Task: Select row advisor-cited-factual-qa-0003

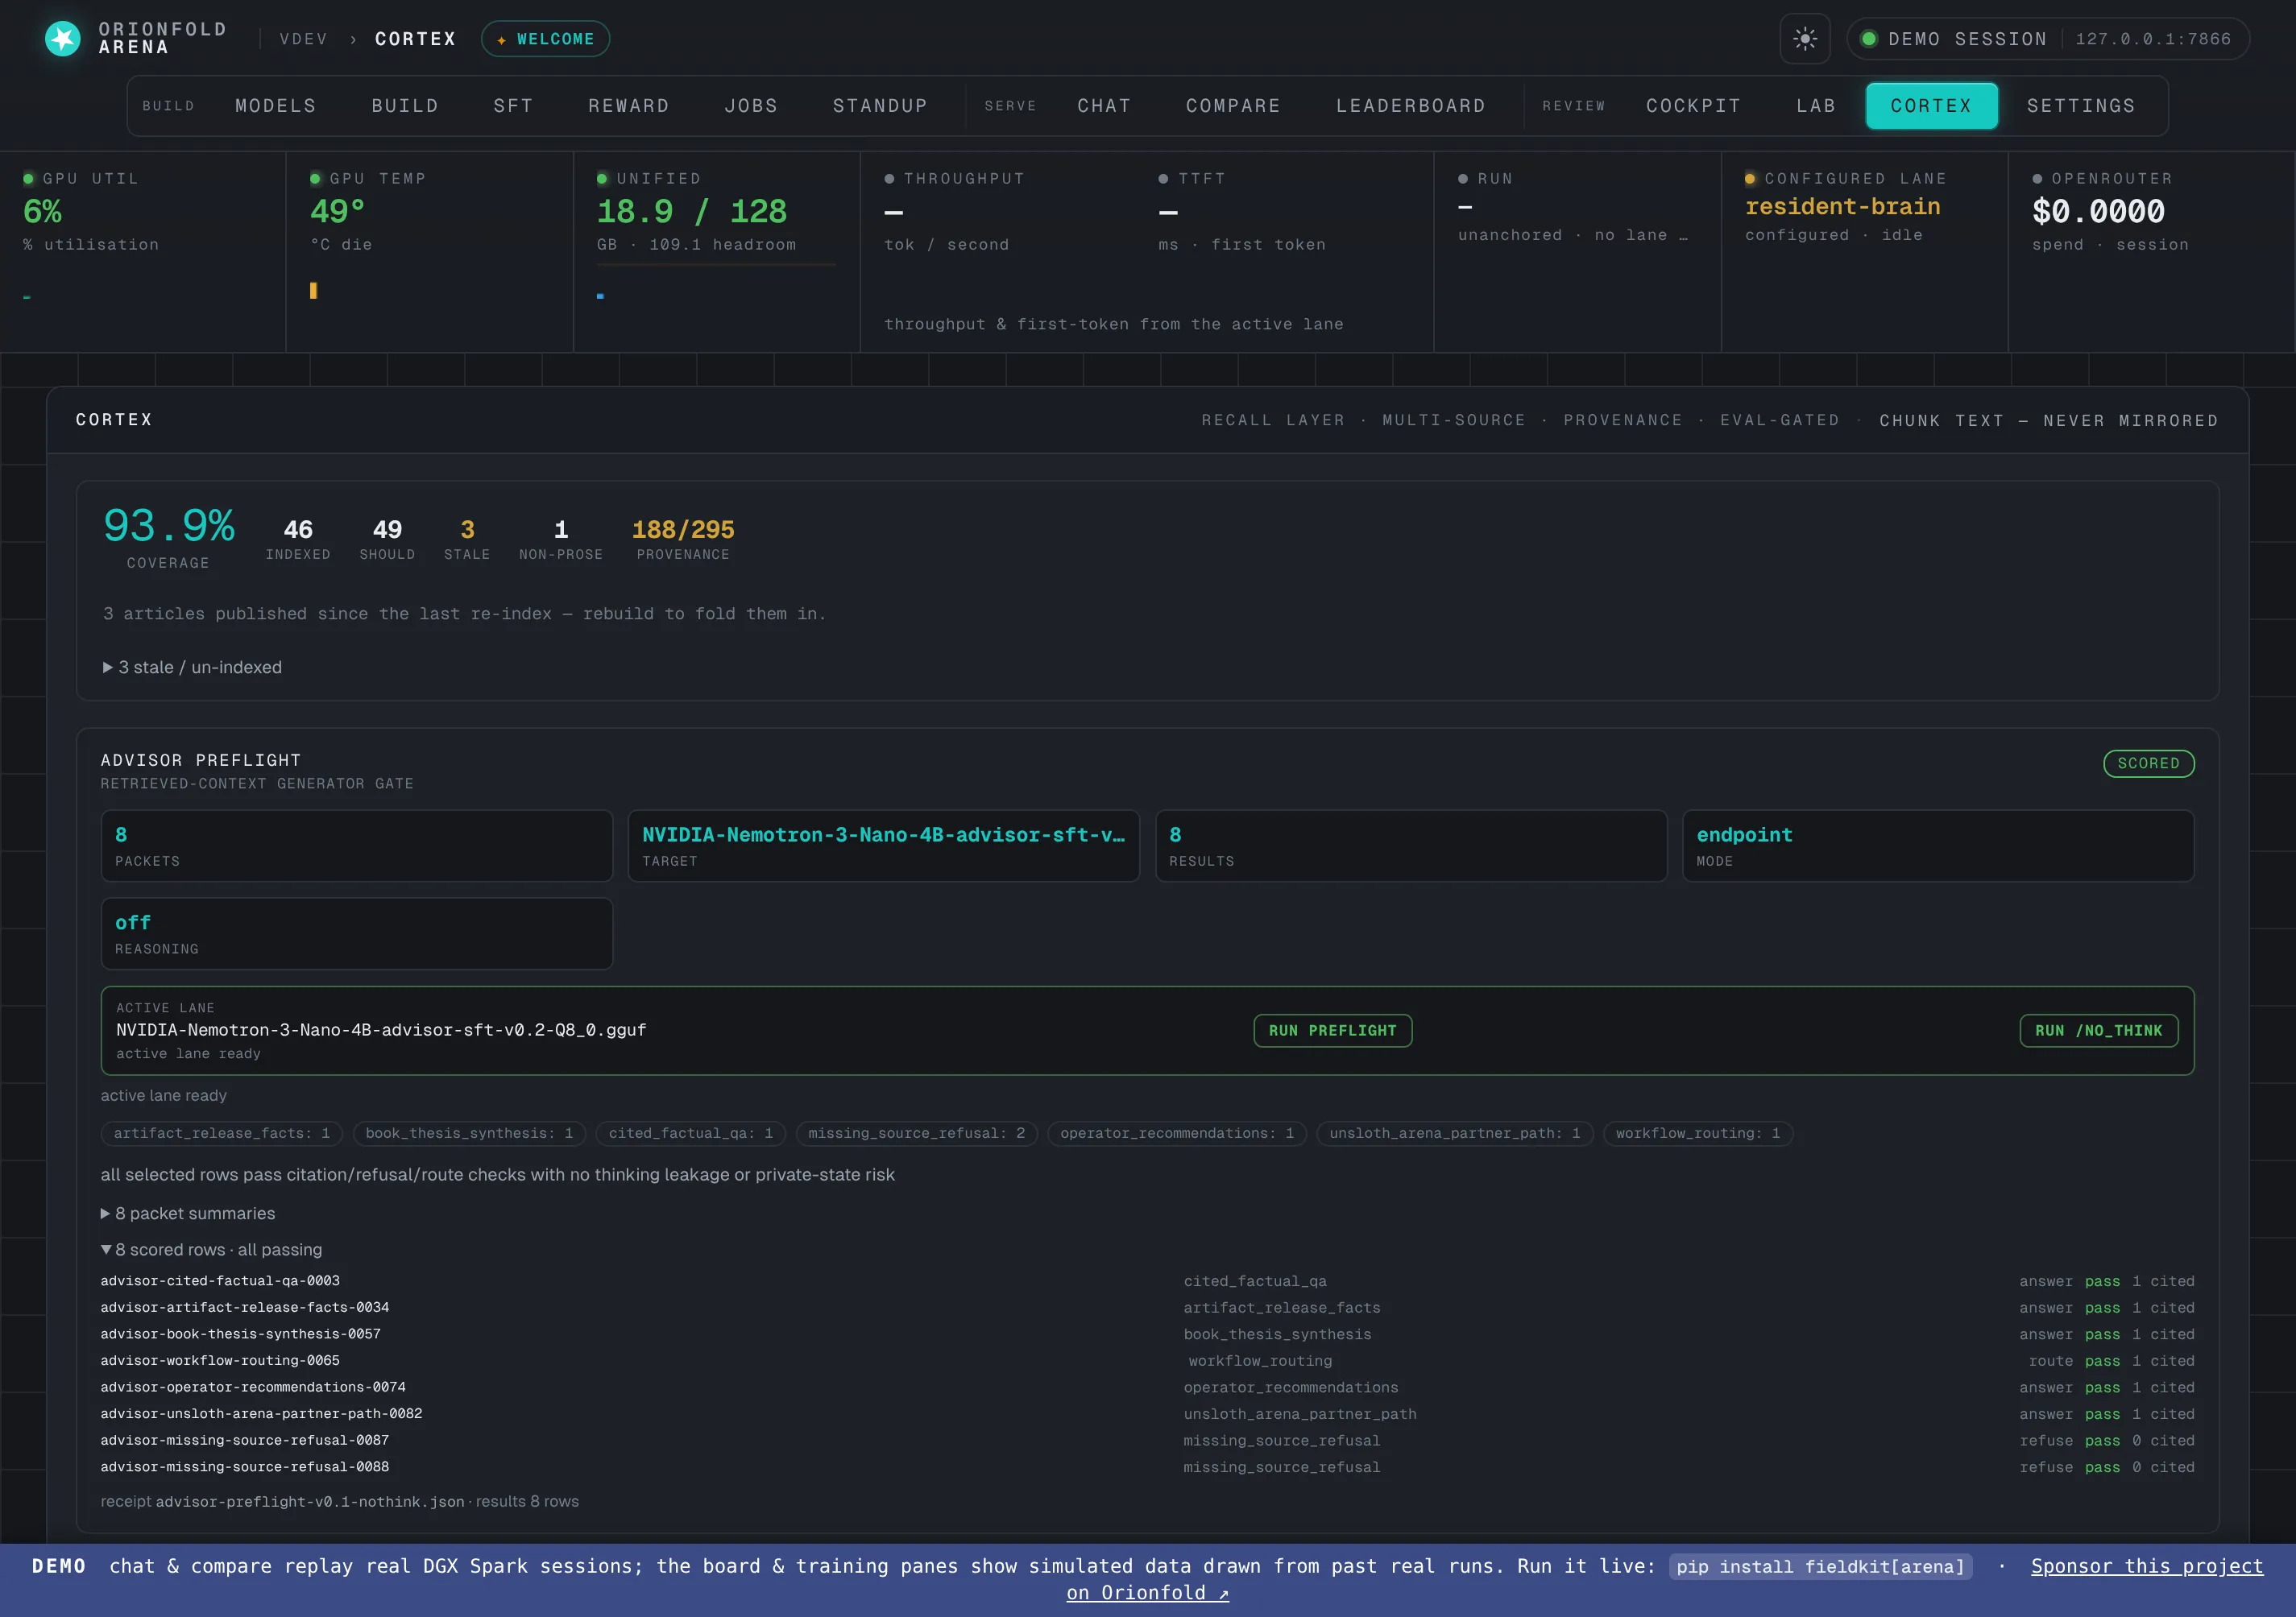Action: point(1147,1281)
